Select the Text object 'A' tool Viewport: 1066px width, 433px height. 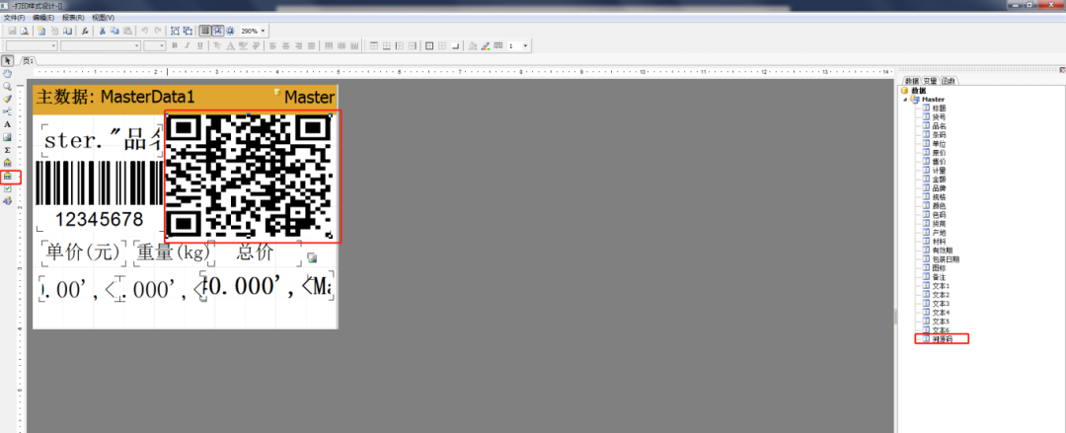pos(8,124)
